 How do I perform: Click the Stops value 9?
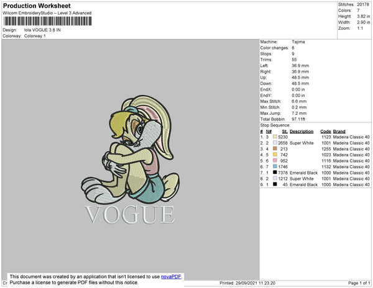pos(293,53)
